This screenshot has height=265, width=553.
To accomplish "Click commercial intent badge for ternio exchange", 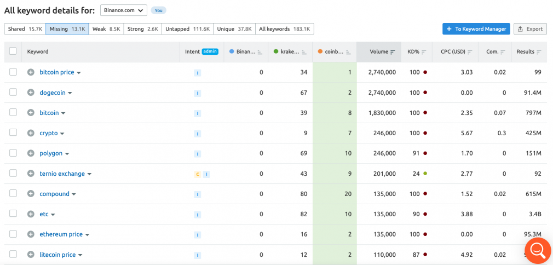I will (198, 174).
